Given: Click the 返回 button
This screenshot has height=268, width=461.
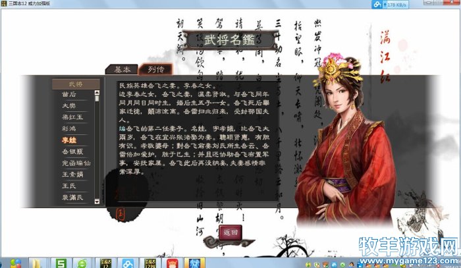Looking at the screenshot, I should tap(230, 232).
